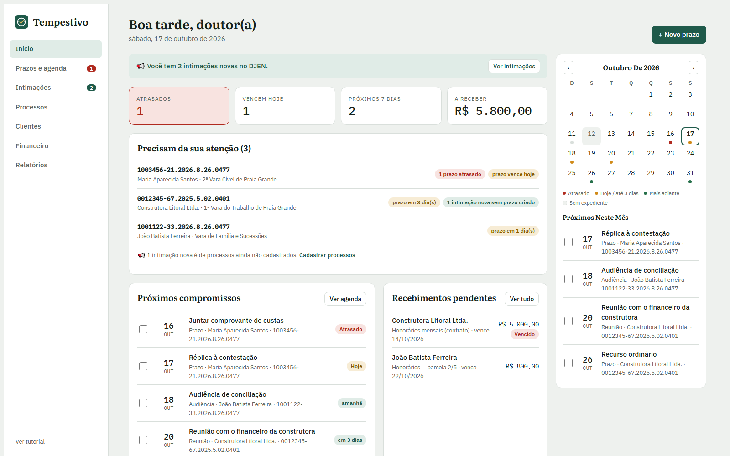Open the A receber card
Screen dimensions: 730x456
pos(497,106)
